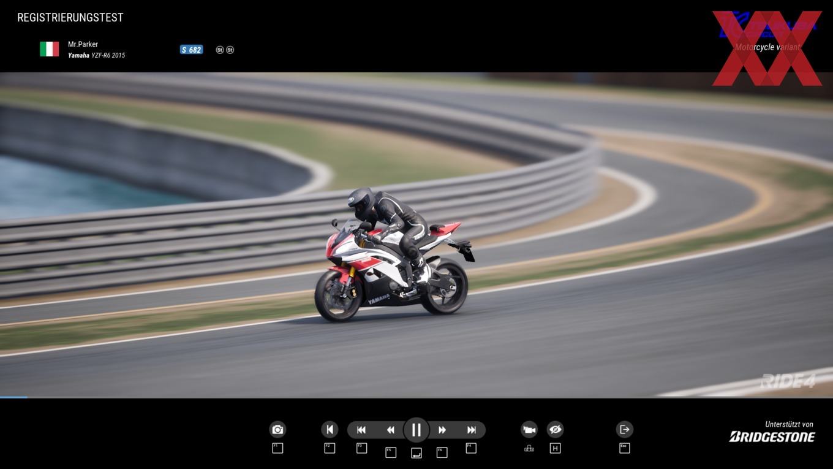This screenshot has height=469, width=833.
Task: Open photo mode with the camera icon
Action: pyautogui.click(x=277, y=430)
